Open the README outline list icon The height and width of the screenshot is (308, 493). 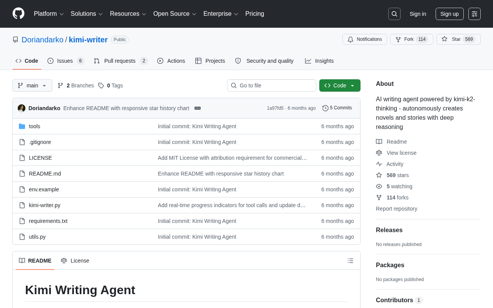tap(350, 261)
